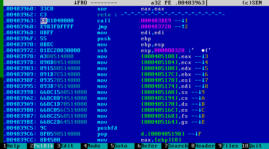Click the highlighted E8 byte at cursor
Image resolution: width=269 pixels, height=149 pixels.
coord(43,20)
